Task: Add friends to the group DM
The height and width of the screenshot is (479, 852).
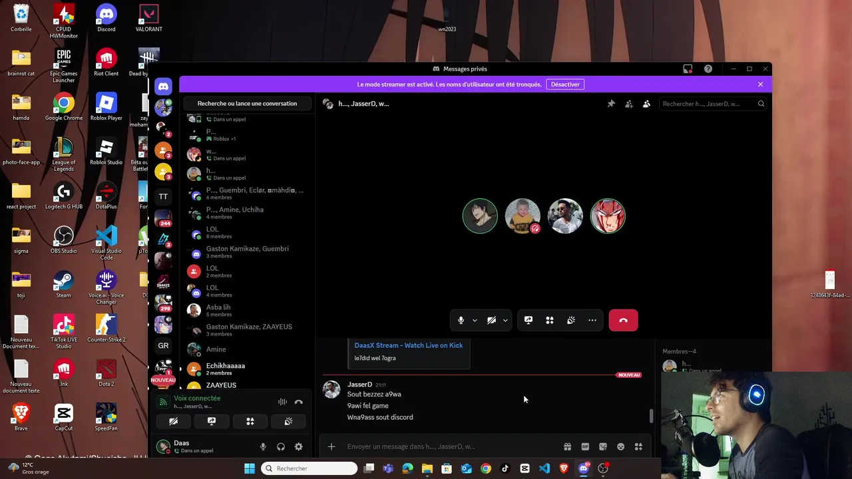Action: (x=629, y=104)
